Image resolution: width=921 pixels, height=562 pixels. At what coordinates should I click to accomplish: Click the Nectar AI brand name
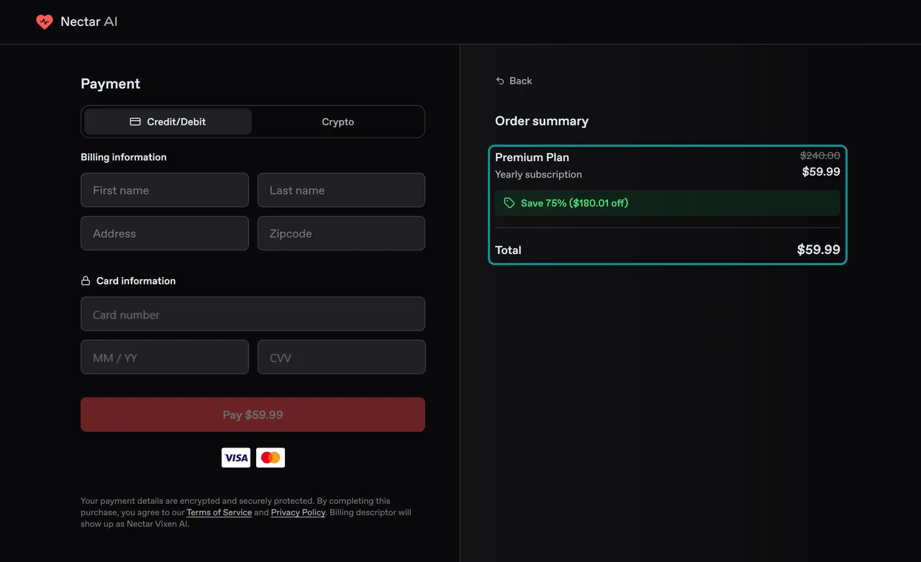click(89, 22)
